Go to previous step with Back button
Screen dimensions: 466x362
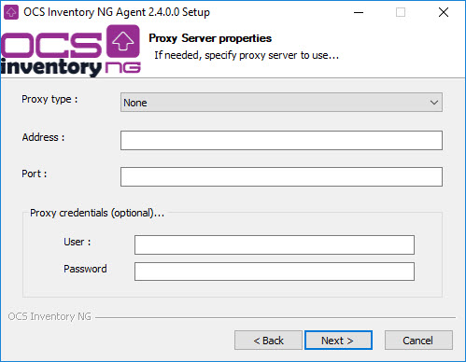tap(268, 341)
